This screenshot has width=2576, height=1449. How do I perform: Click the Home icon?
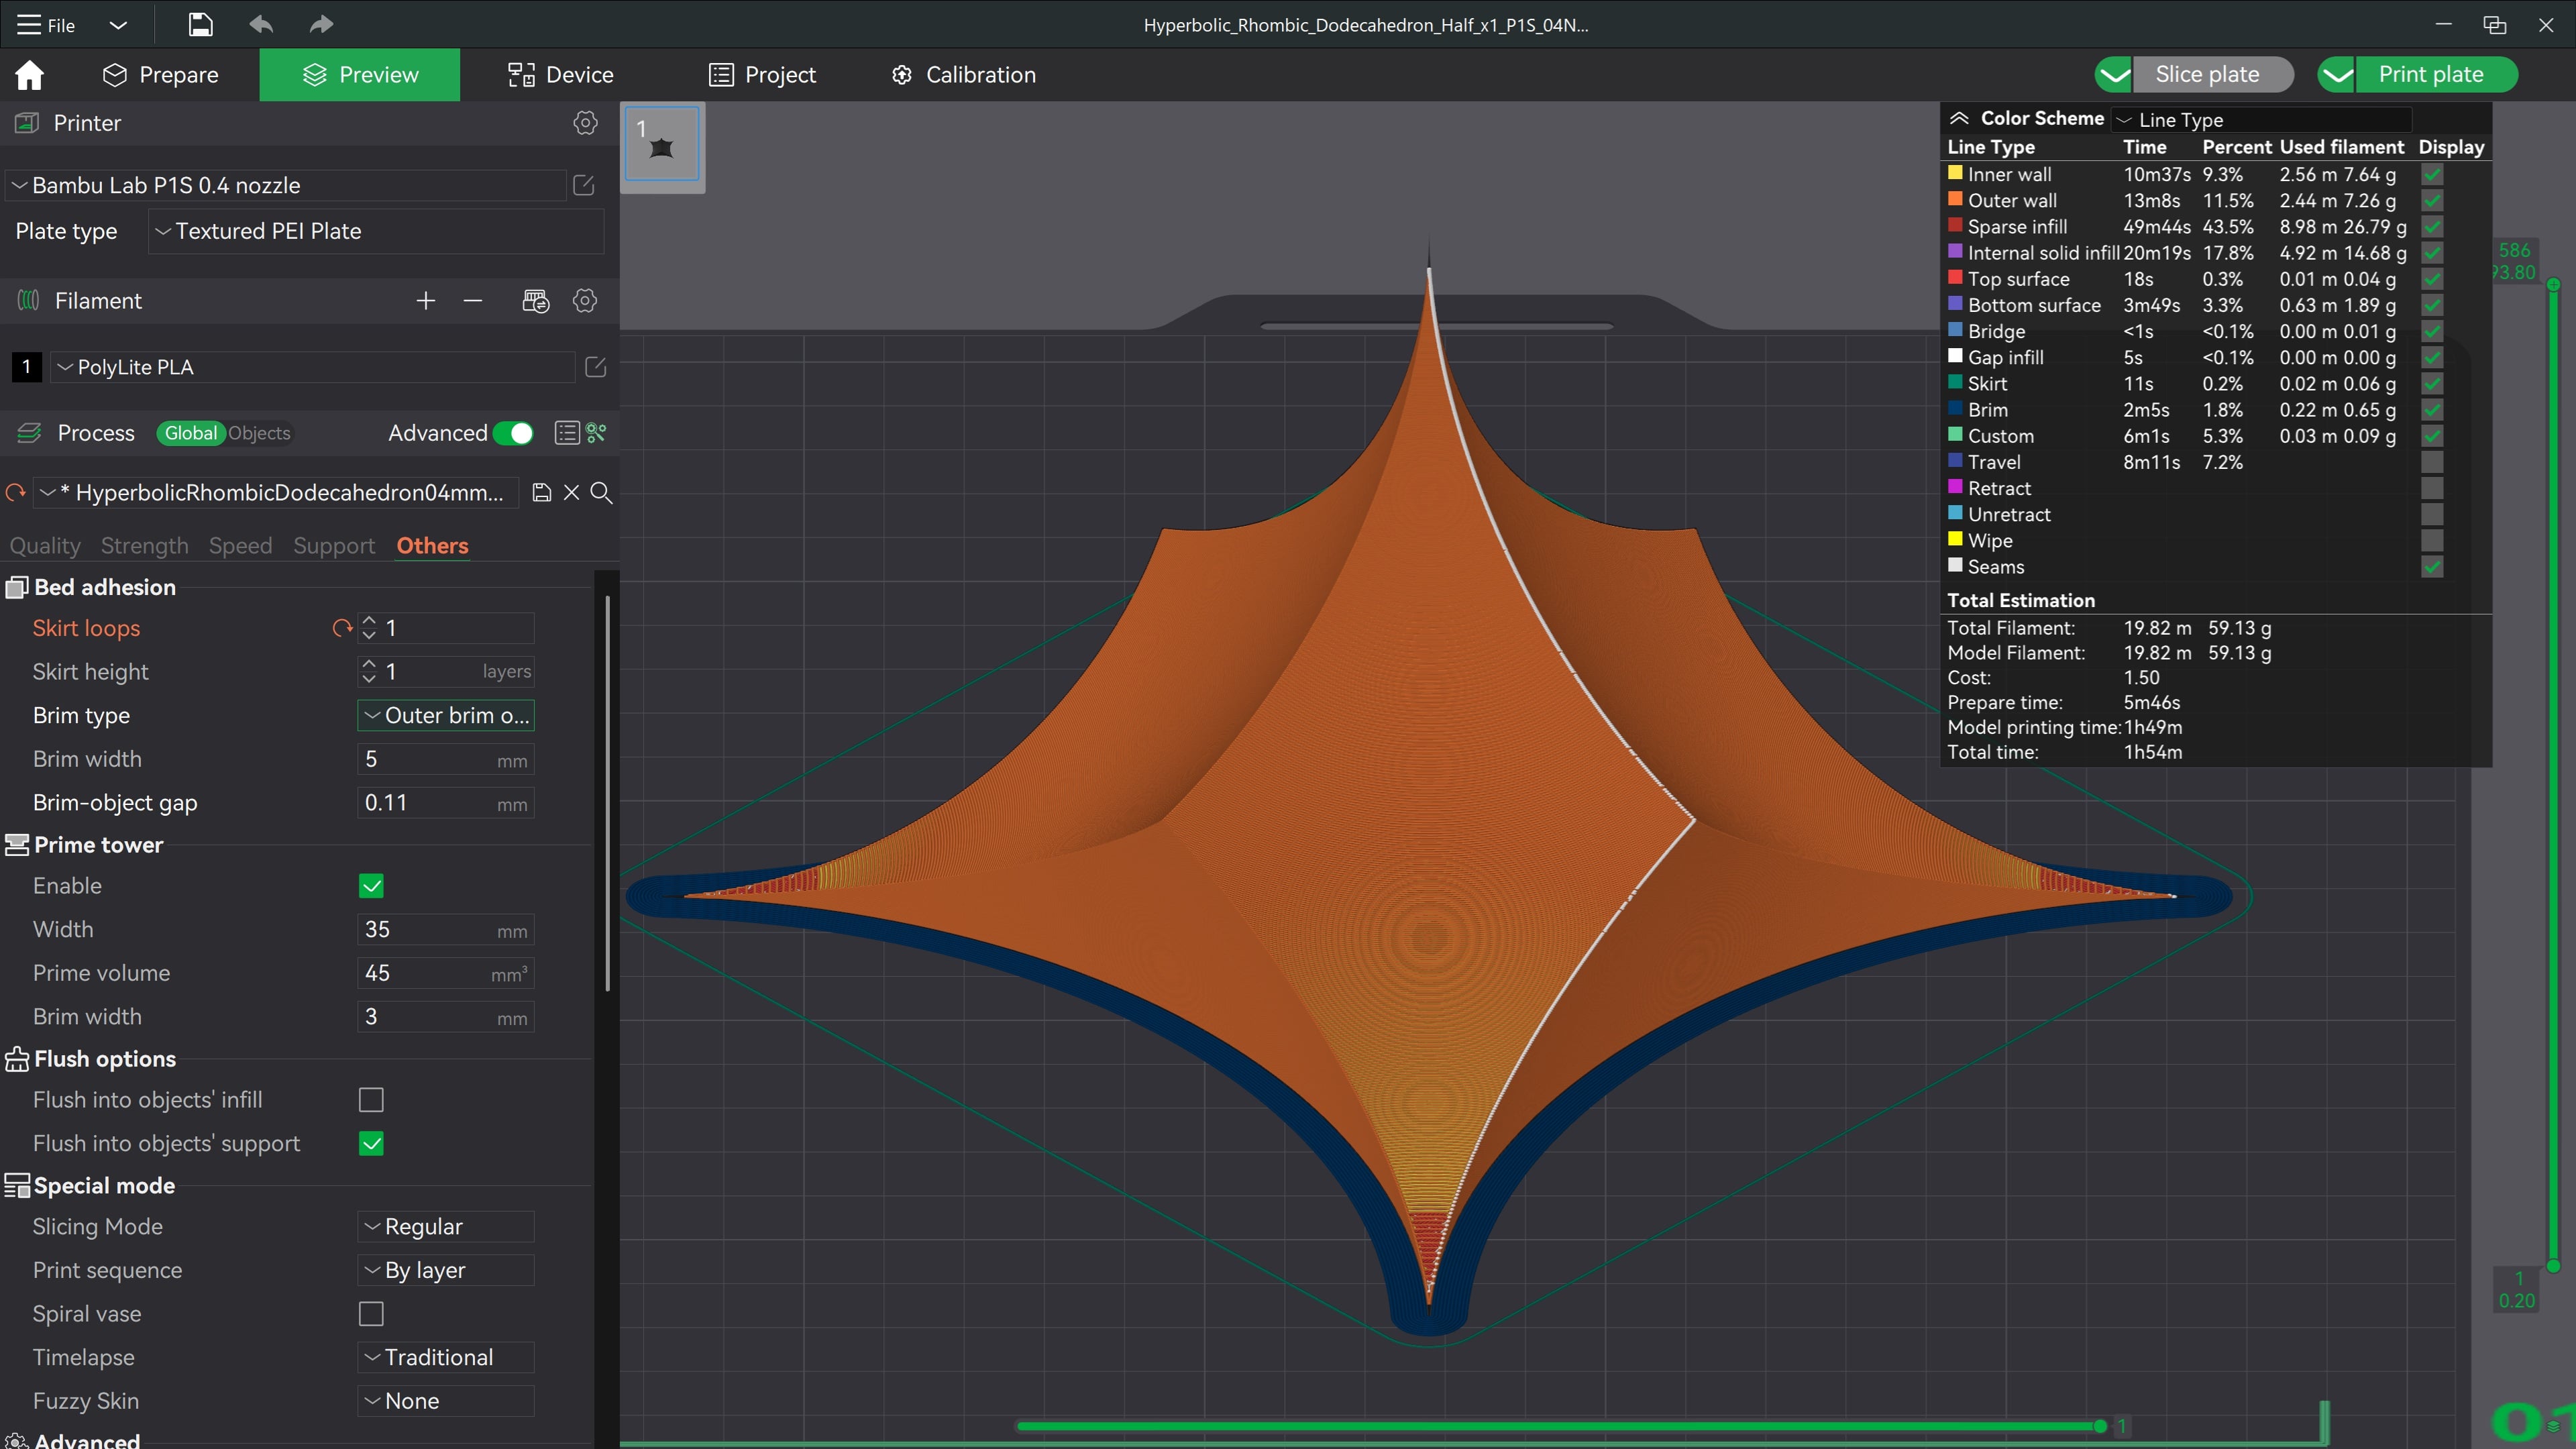click(x=29, y=75)
